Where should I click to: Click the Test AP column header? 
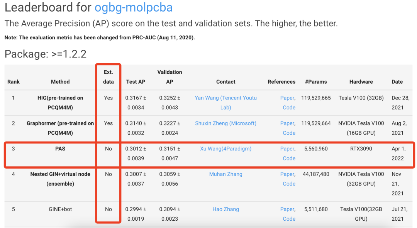click(x=136, y=82)
